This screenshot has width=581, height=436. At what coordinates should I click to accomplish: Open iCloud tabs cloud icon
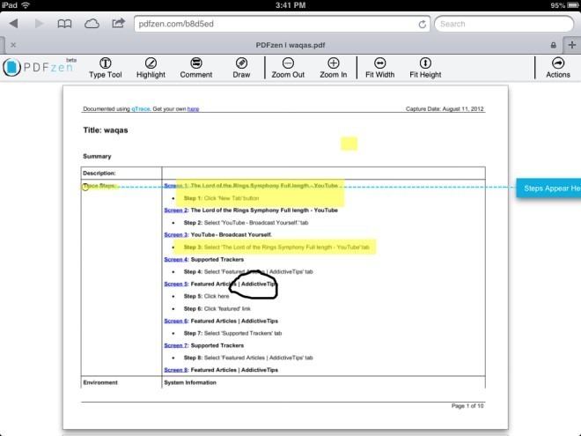[x=92, y=24]
